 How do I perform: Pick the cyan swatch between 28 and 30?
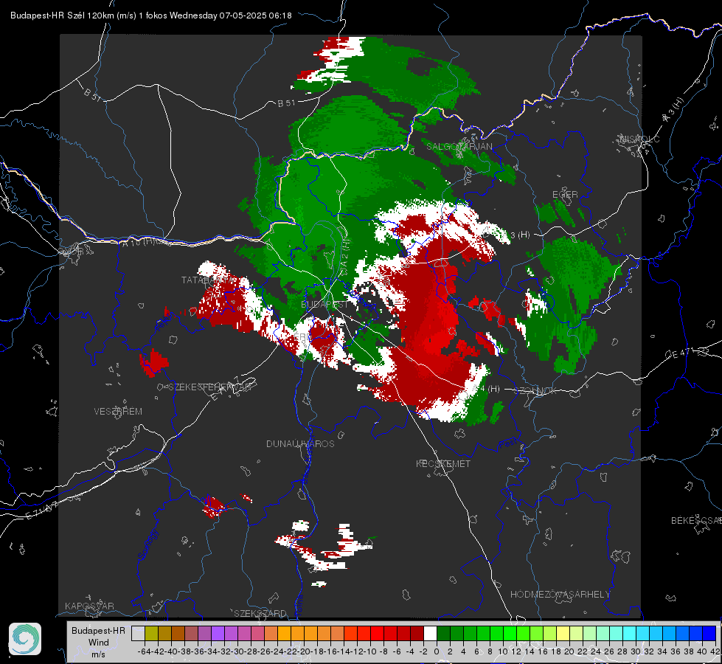[630, 634]
